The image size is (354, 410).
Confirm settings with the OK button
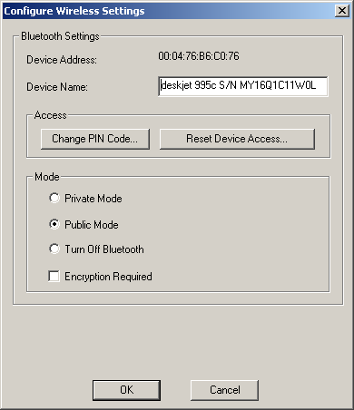tap(126, 390)
